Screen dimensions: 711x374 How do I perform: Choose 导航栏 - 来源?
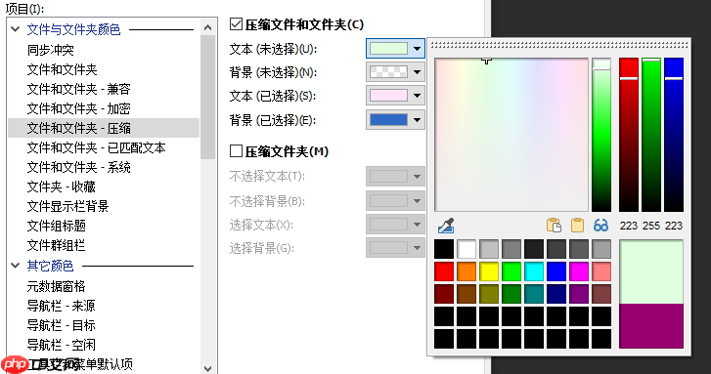pyautogui.click(x=62, y=306)
